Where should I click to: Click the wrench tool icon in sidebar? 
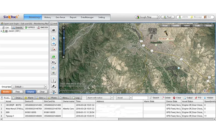pyautogui.click(x=53, y=86)
